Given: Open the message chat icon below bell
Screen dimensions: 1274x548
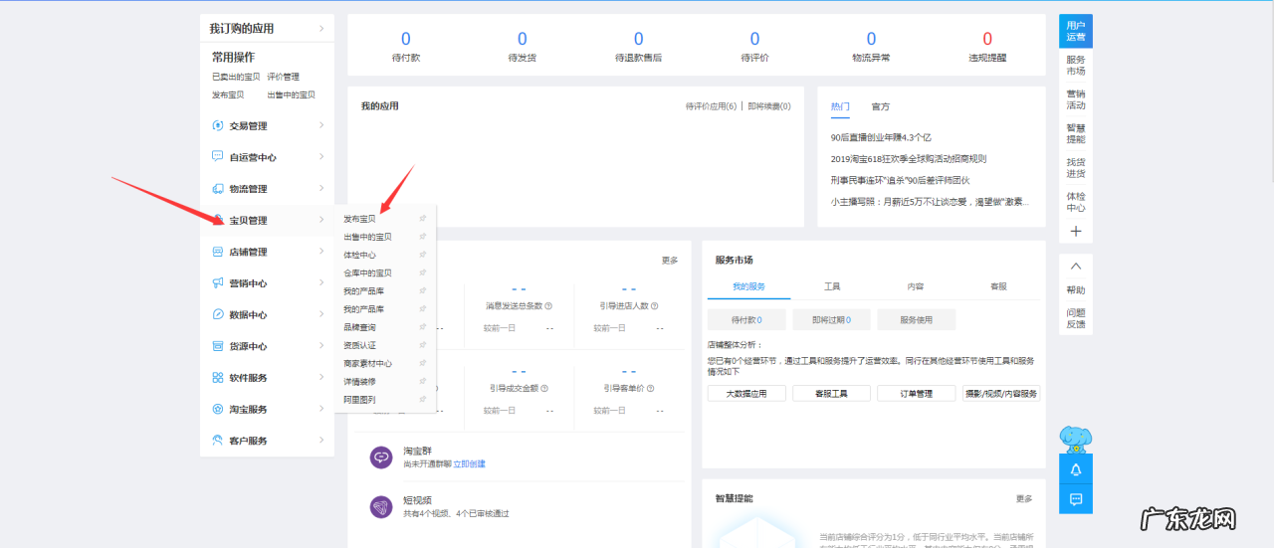Looking at the screenshot, I should (1076, 499).
